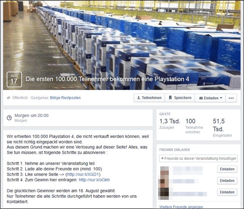The width and height of the screenshot is (244, 209).
Task: Open the link http://xur.li/oGkh
Action: pyautogui.click(x=94, y=180)
